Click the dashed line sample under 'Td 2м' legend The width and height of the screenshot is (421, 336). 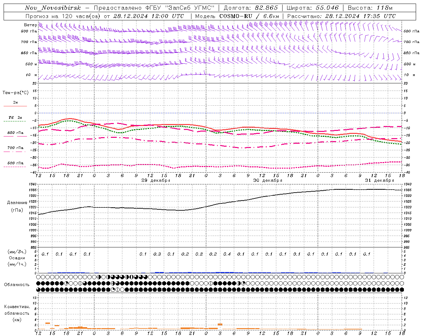click(x=14, y=121)
